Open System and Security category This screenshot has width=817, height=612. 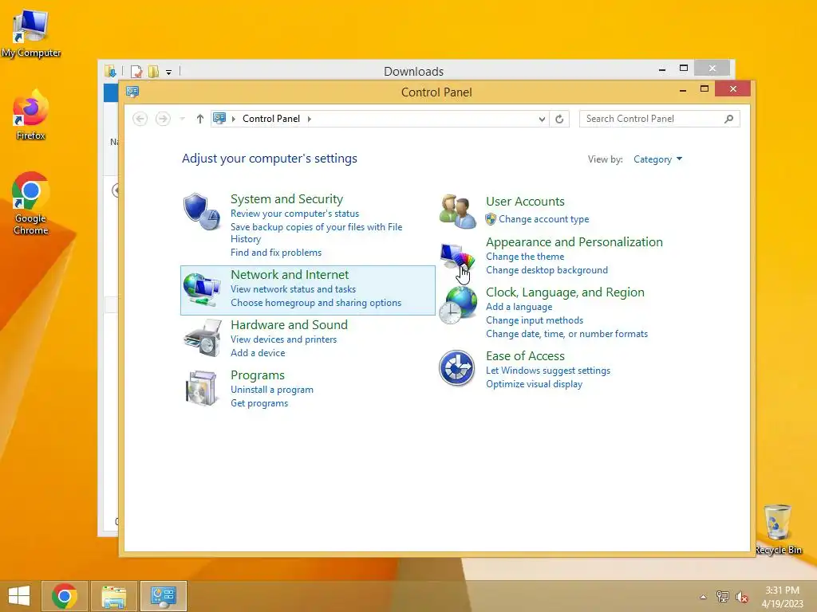(x=286, y=199)
